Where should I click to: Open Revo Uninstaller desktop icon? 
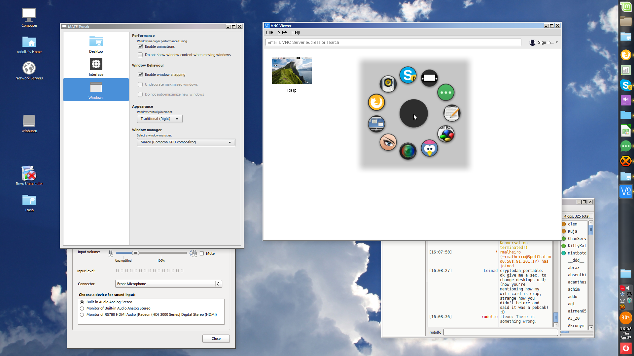[29, 176]
